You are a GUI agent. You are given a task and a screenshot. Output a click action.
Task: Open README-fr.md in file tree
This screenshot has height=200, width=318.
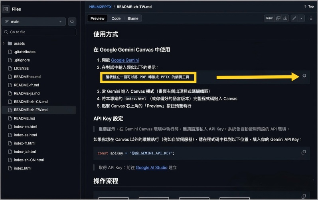point(26,85)
